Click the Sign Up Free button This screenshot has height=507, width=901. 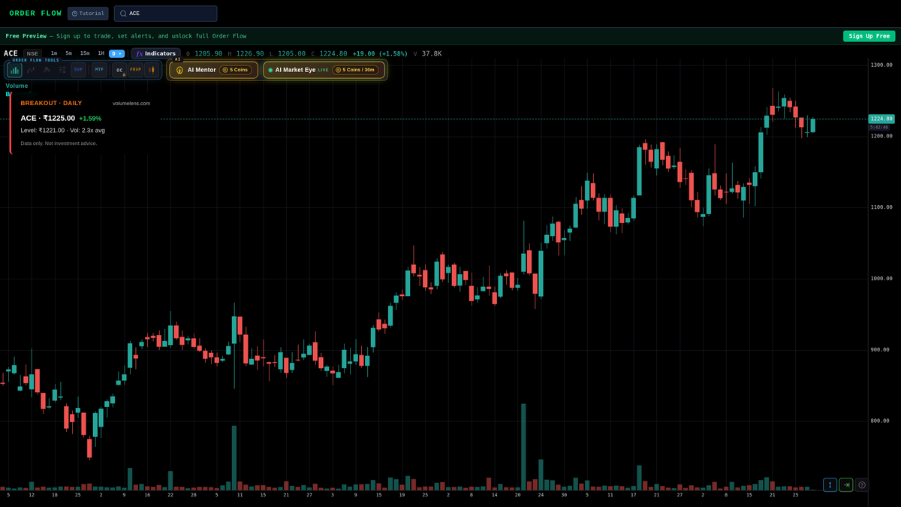[869, 36]
